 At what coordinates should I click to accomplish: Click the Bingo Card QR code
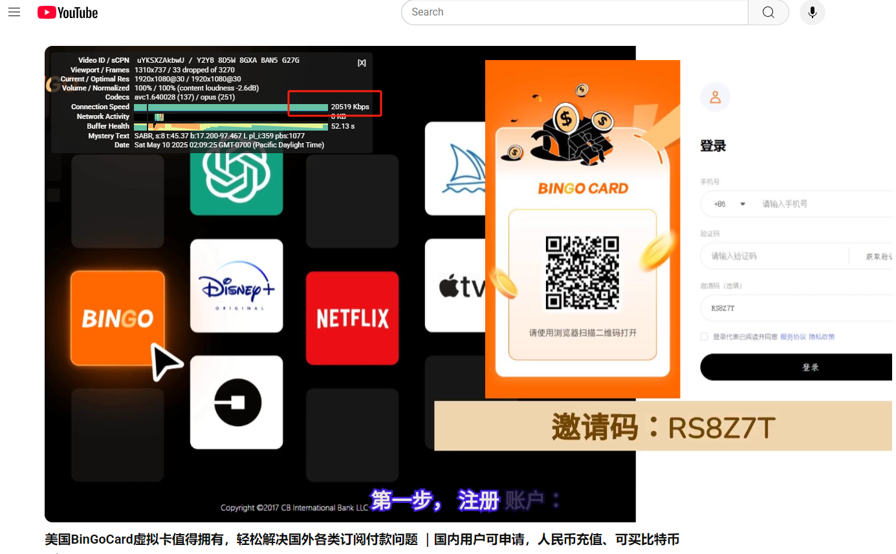[582, 273]
